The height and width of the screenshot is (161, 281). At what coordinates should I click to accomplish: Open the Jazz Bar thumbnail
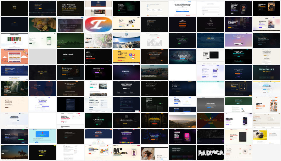click(14, 9)
